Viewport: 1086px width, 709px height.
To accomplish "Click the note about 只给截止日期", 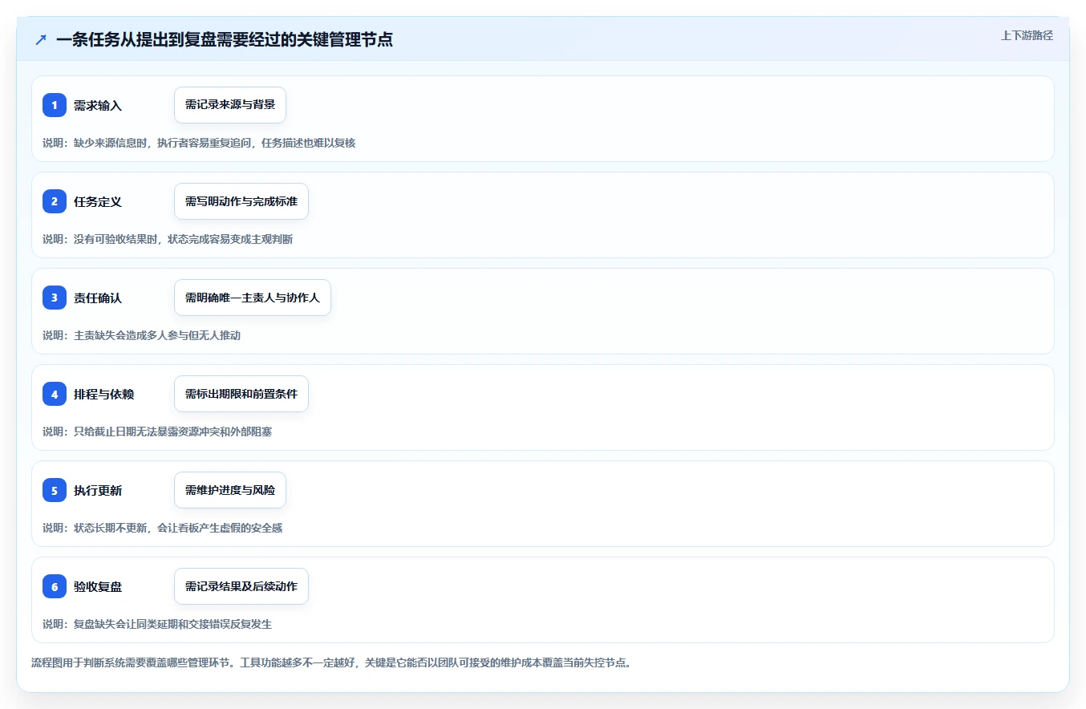I will (x=157, y=431).
